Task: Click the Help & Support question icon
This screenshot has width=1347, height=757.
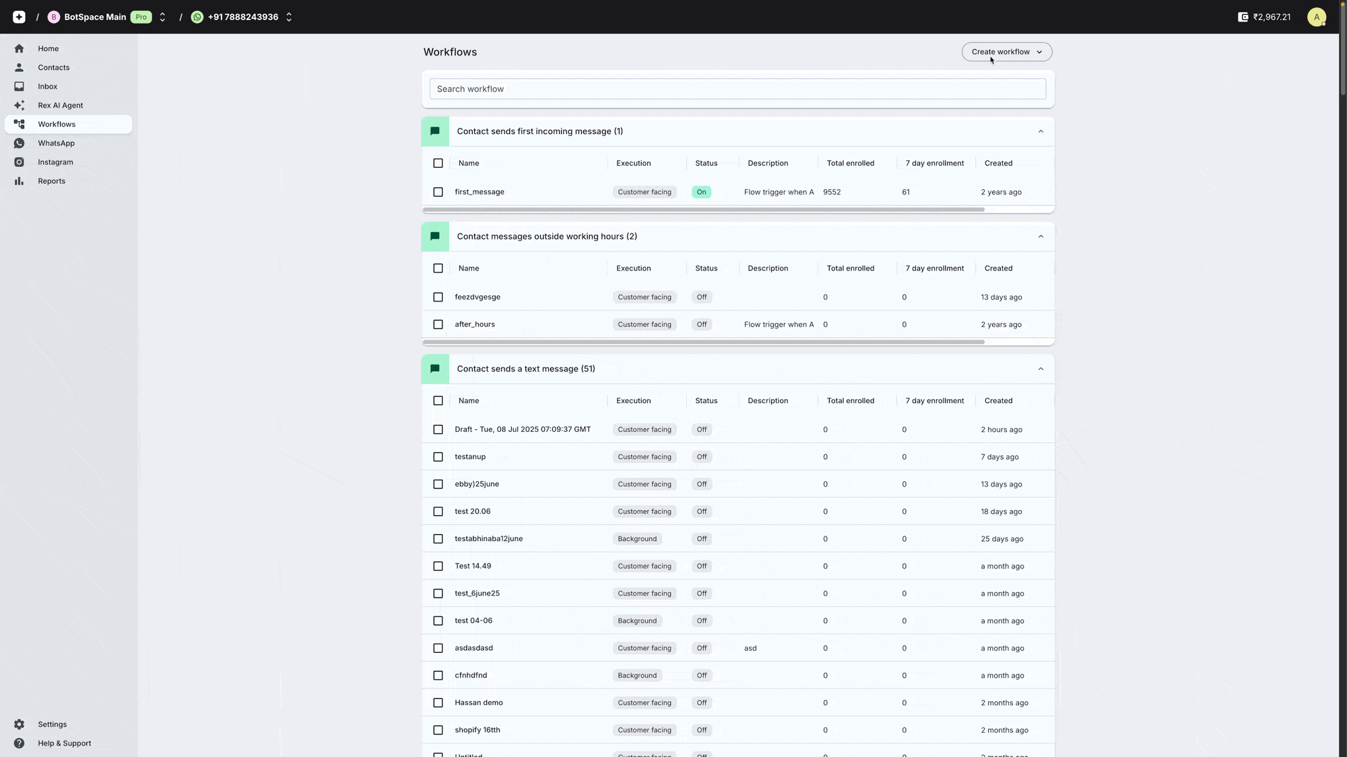Action: [x=19, y=743]
